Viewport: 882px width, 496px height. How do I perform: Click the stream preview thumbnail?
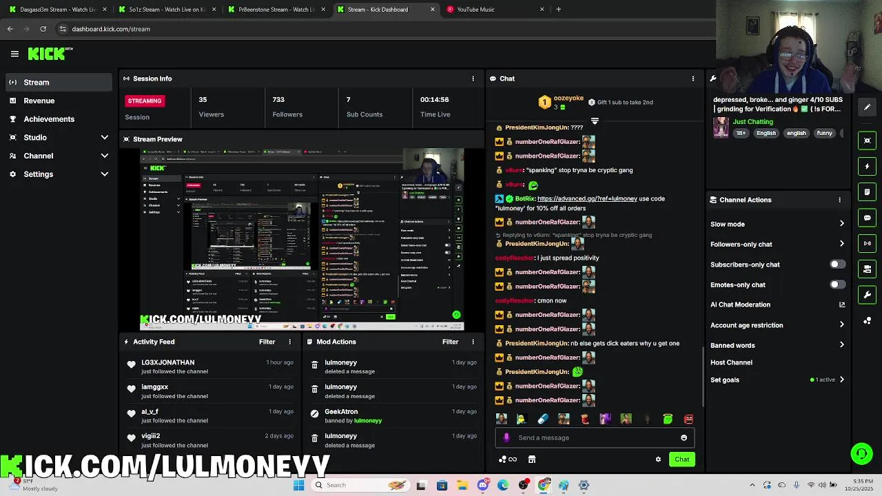(x=302, y=240)
